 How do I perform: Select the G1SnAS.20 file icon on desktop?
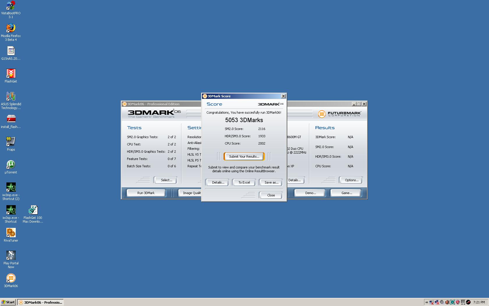point(11,53)
